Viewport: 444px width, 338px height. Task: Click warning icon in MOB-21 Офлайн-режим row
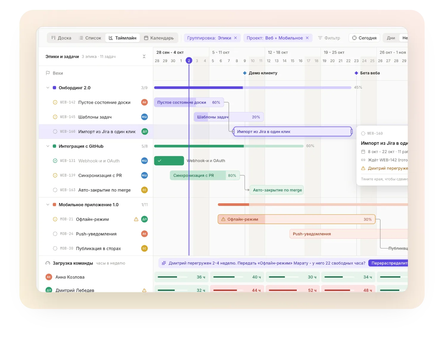136,219
